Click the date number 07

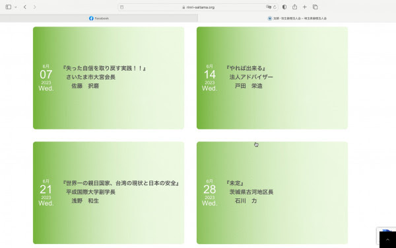[x=46, y=75]
